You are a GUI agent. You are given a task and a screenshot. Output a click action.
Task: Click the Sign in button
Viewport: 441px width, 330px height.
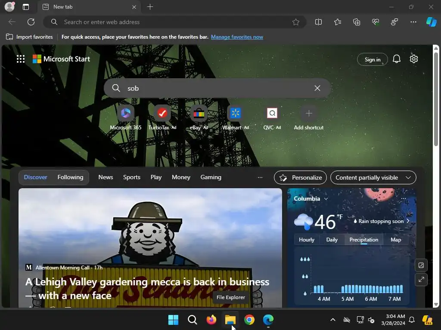[373, 59]
